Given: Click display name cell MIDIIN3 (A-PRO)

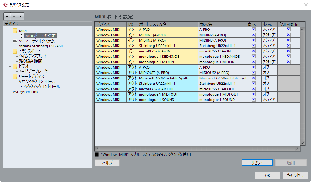Looking at the screenshot, I should 222,40.
